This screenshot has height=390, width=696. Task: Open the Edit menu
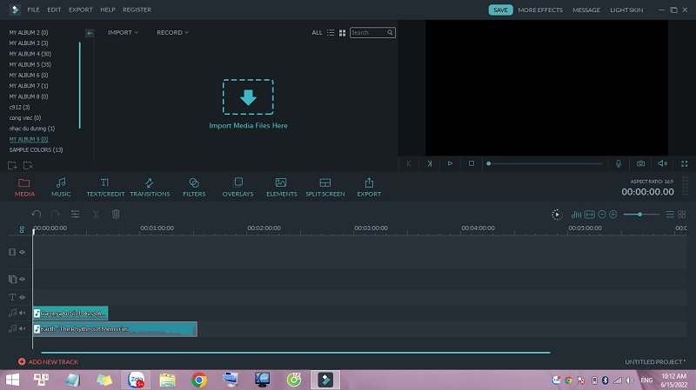(54, 10)
